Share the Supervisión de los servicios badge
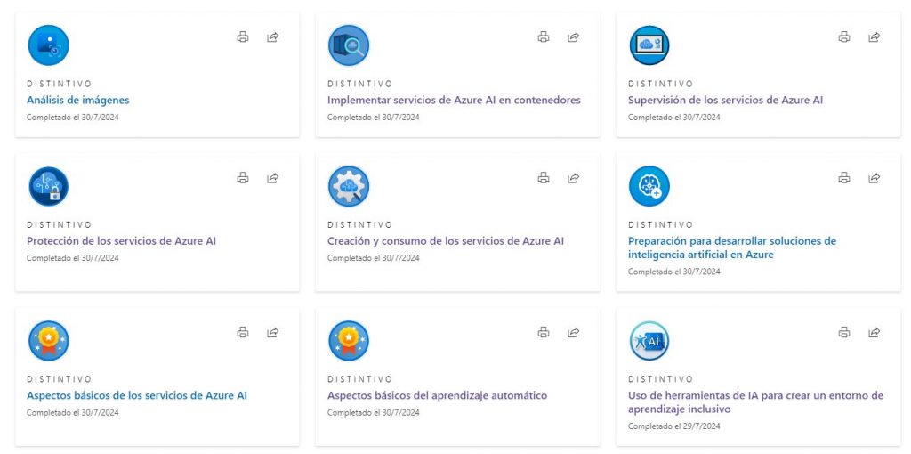911x454 pixels. click(875, 37)
